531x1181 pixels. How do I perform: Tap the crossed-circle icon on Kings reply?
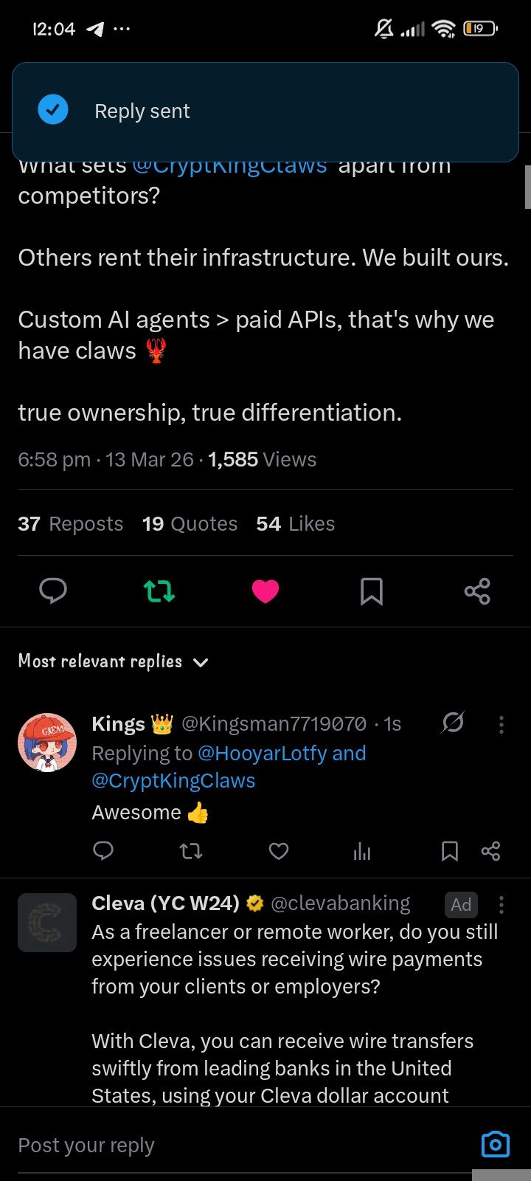[453, 723]
